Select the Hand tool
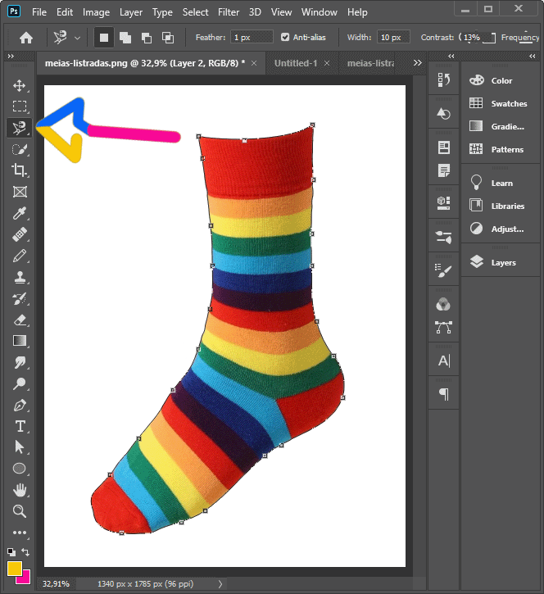 tap(20, 490)
